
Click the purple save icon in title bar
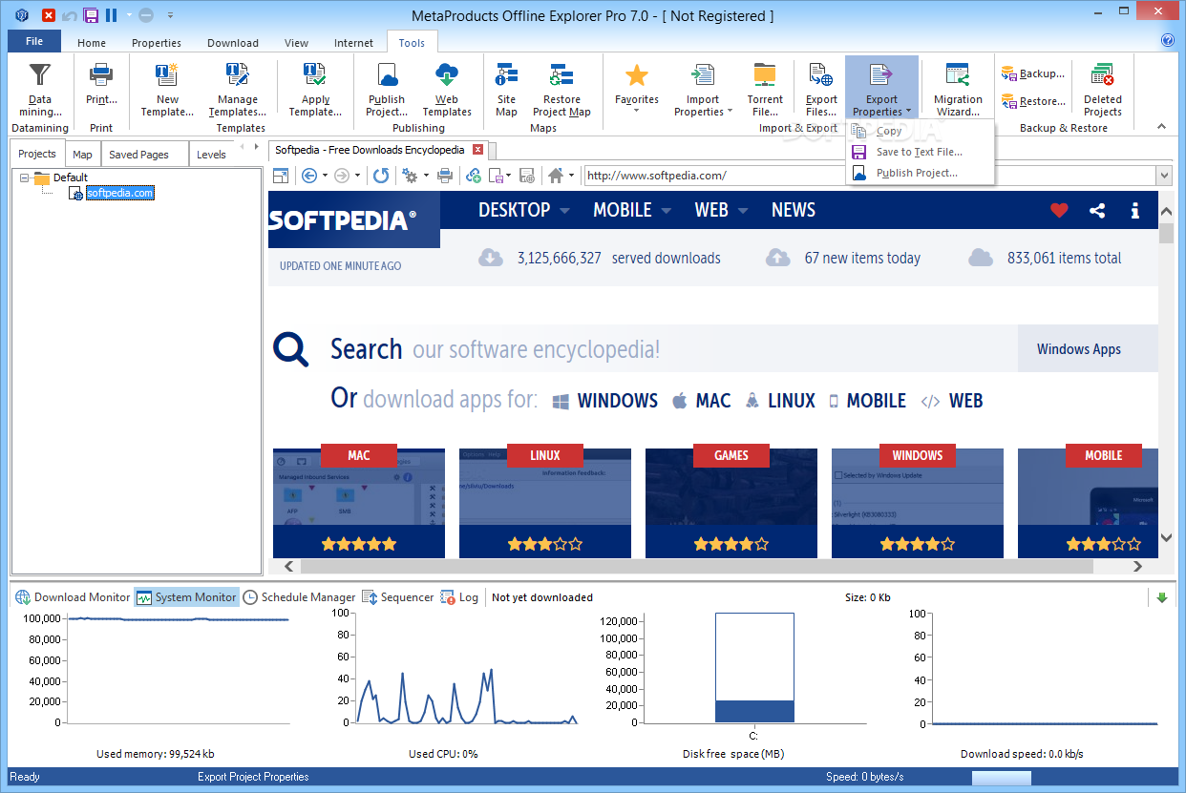pyautogui.click(x=91, y=15)
